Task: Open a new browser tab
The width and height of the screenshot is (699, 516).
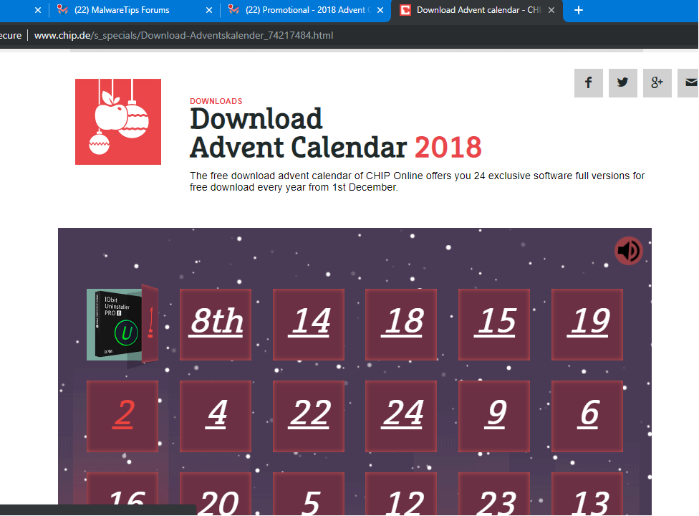Action: pos(579,10)
